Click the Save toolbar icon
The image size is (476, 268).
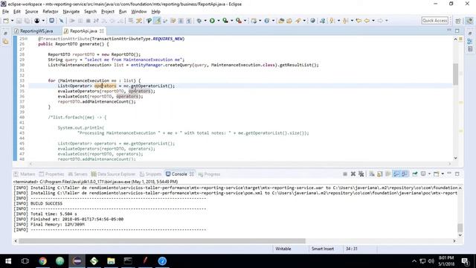coord(19,21)
